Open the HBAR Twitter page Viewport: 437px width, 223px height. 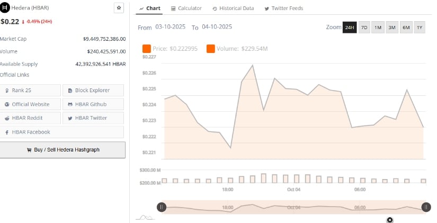pyautogui.click(x=93, y=118)
